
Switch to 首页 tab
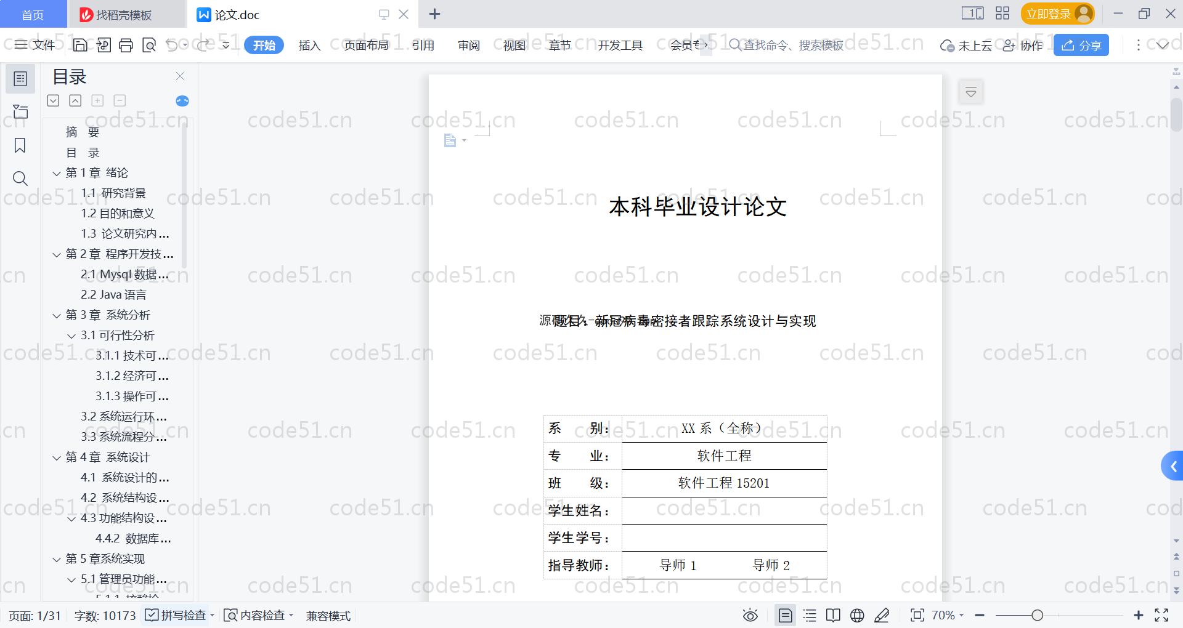pos(33,14)
